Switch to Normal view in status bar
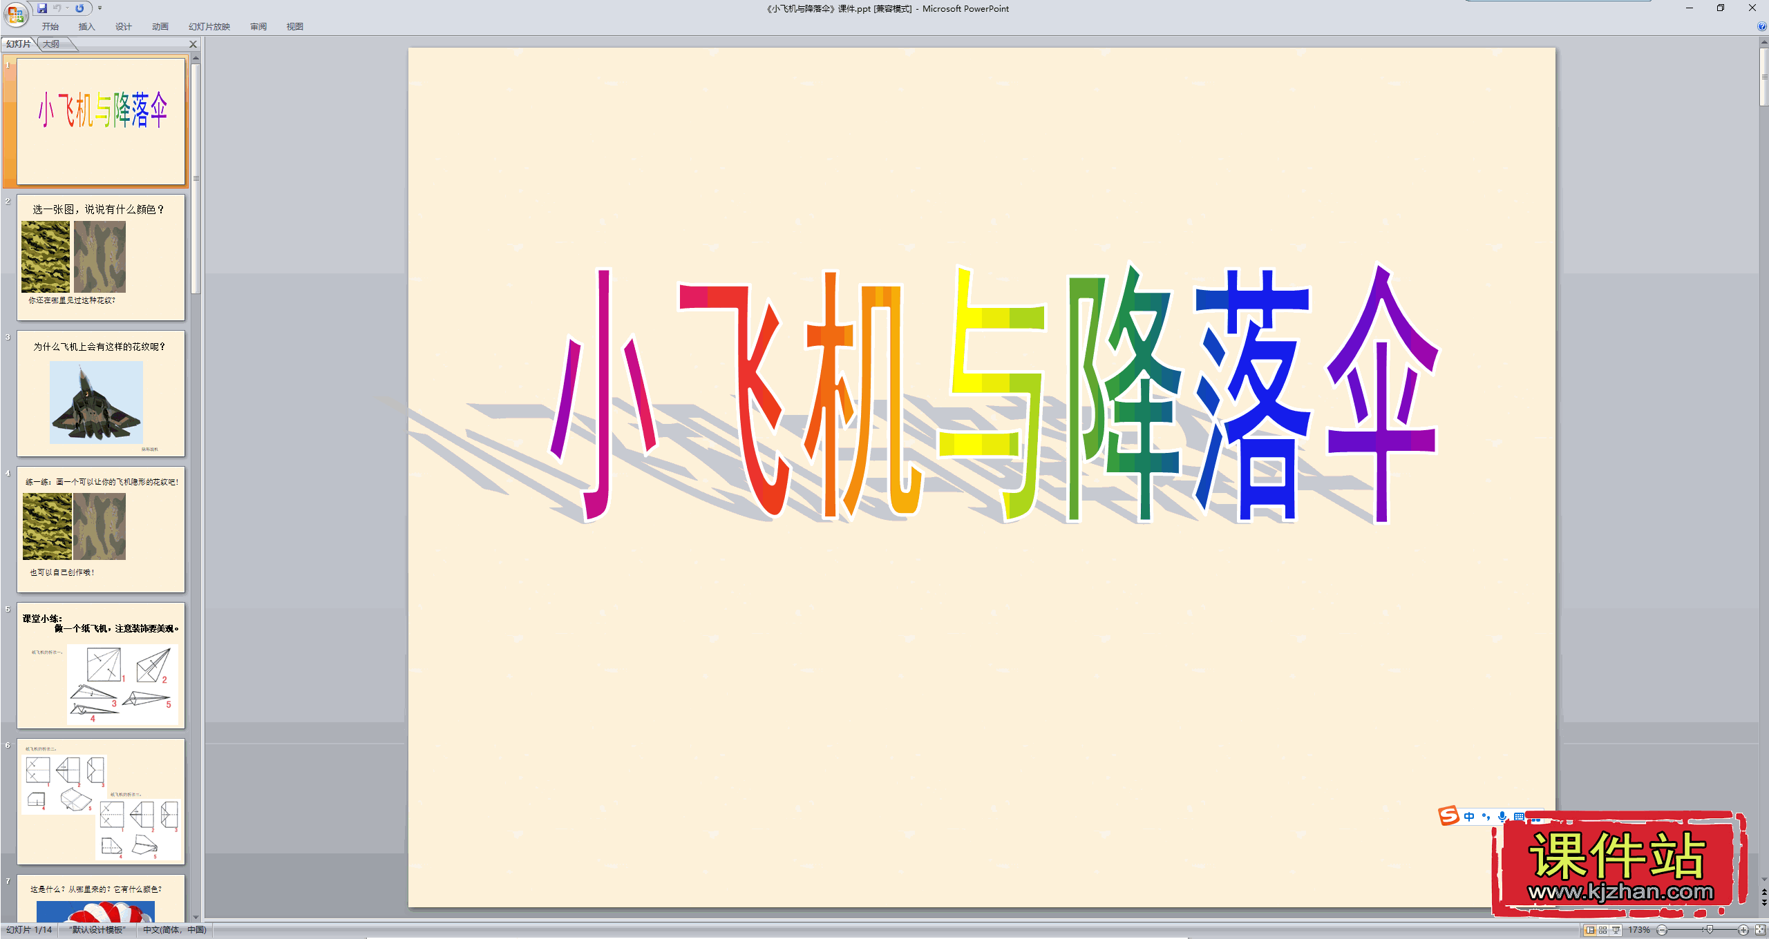 tap(1590, 930)
